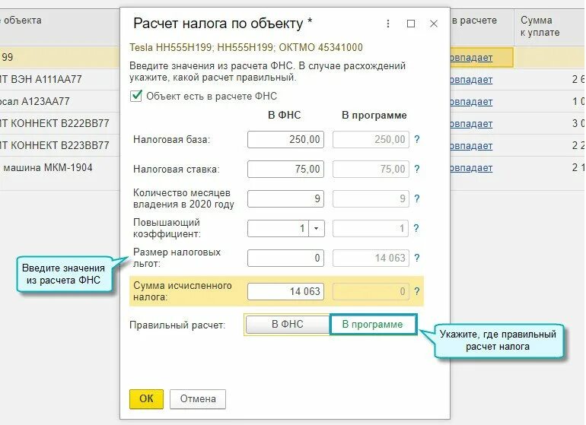Open 'совпадает' link for КОННЕКТ В223ВВ77 row
Viewport: 586px width, 425px height.
coord(471,146)
